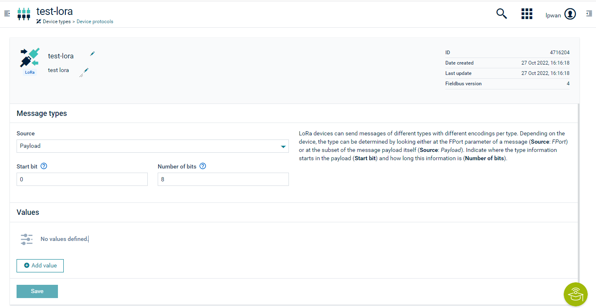
Task: Click the Last update label
Action: (x=458, y=73)
